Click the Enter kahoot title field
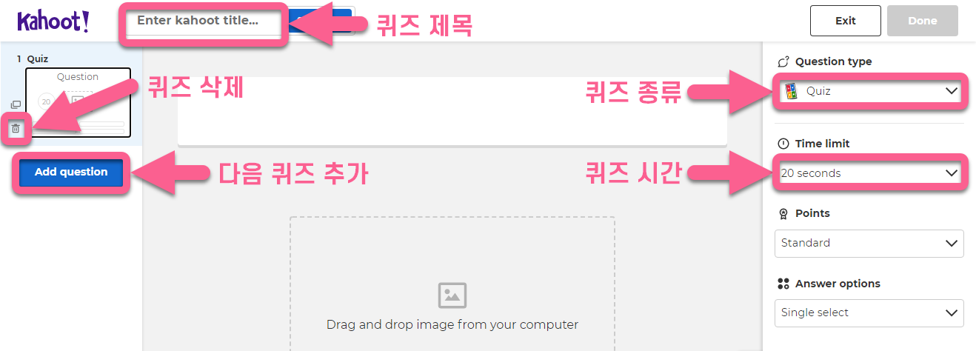 (204, 21)
